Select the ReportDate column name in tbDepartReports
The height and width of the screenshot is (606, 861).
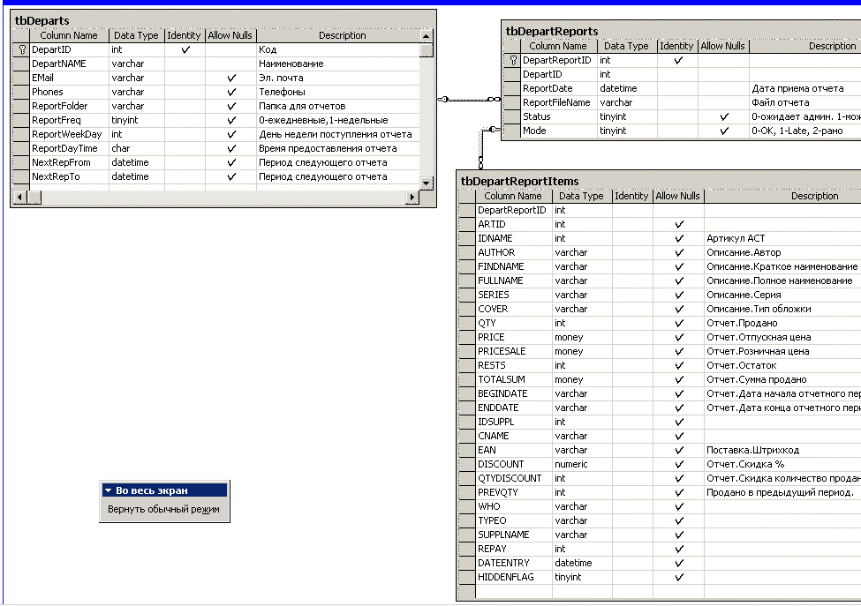click(548, 88)
